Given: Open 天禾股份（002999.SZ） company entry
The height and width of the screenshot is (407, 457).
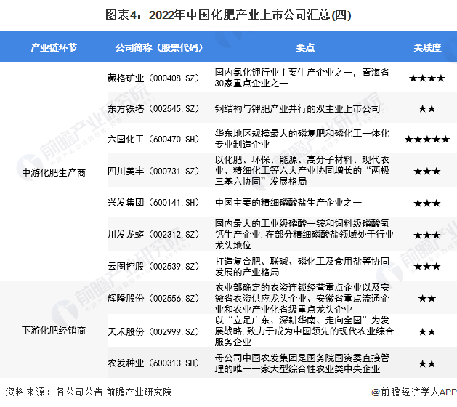Looking at the screenshot, I should click(x=153, y=331).
